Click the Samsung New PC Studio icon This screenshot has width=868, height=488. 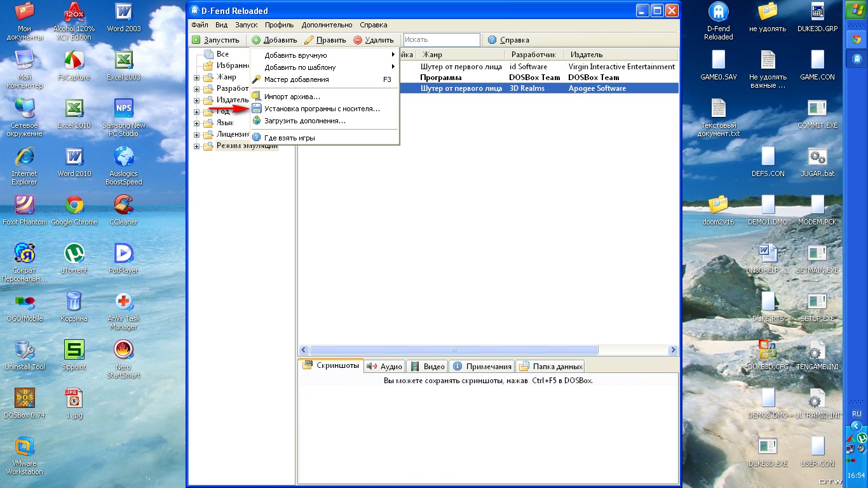click(x=123, y=118)
